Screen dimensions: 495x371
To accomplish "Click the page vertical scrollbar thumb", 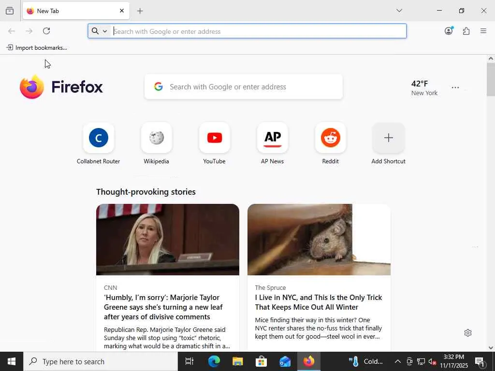I will click(x=491, y=79).
